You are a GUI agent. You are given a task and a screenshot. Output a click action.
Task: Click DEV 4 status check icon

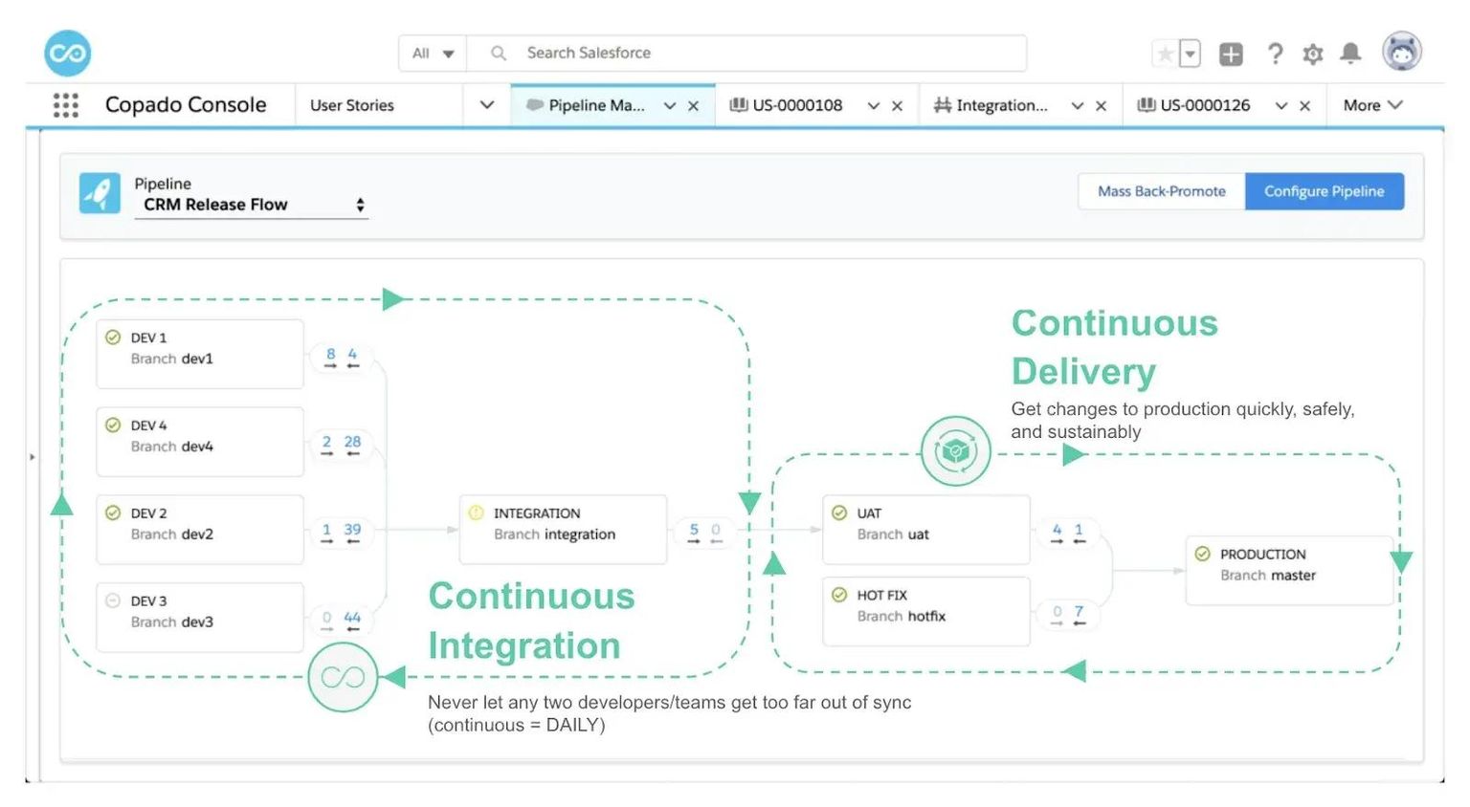[x=113, y=425]
